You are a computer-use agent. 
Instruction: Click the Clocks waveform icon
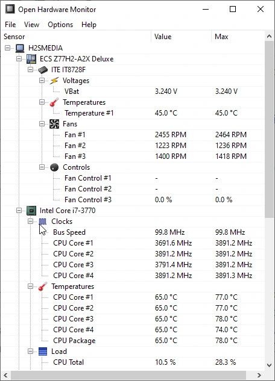point(43,221)
